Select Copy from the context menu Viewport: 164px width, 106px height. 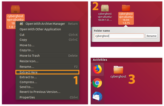point(48,40)
